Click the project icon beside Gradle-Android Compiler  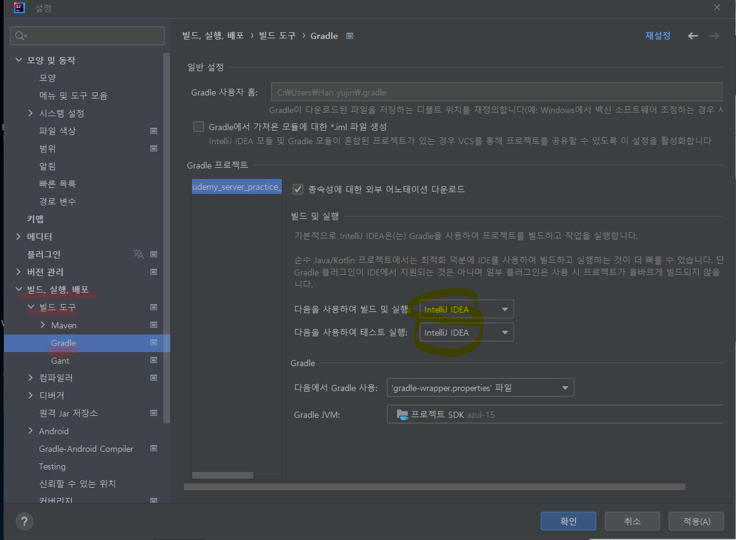154,449
